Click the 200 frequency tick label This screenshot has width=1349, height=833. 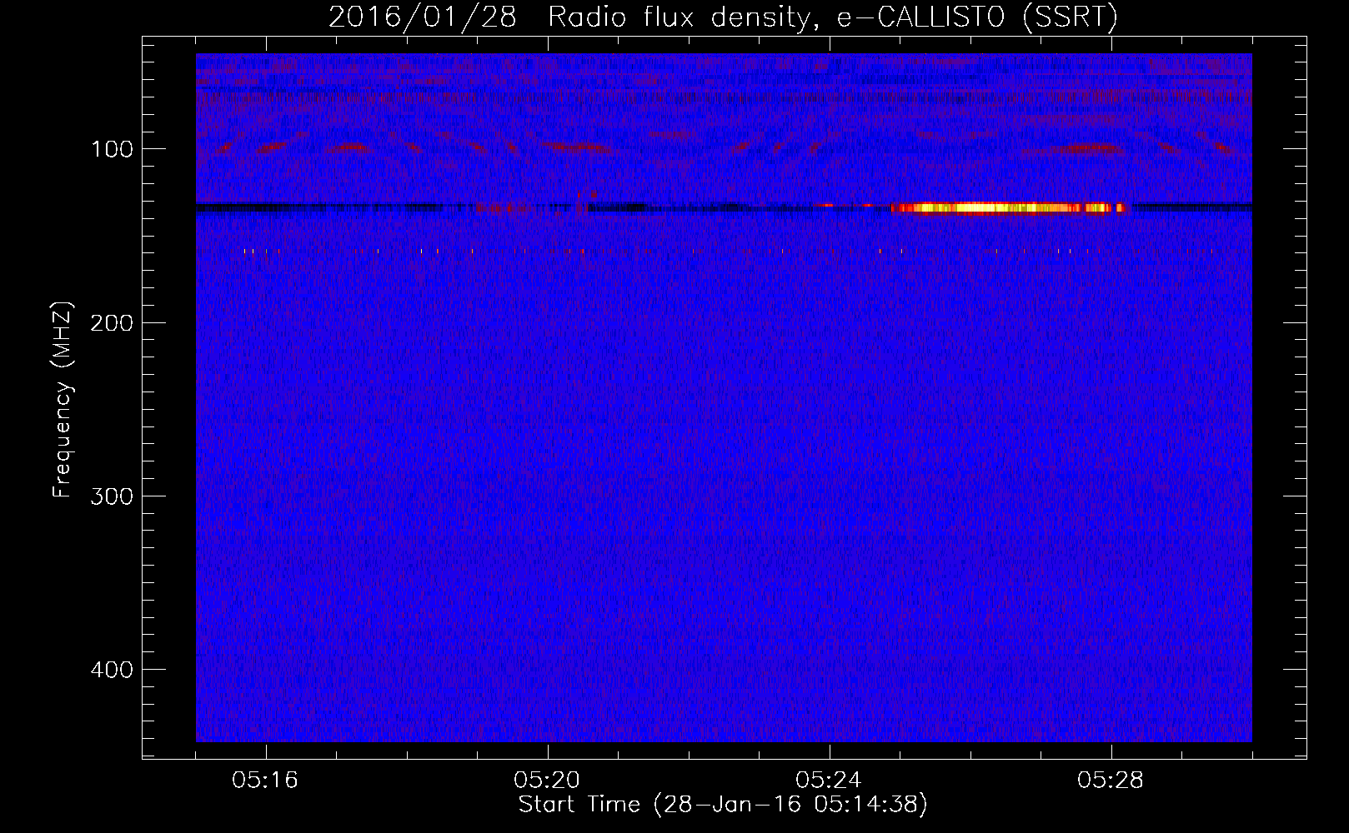(112, 323)
